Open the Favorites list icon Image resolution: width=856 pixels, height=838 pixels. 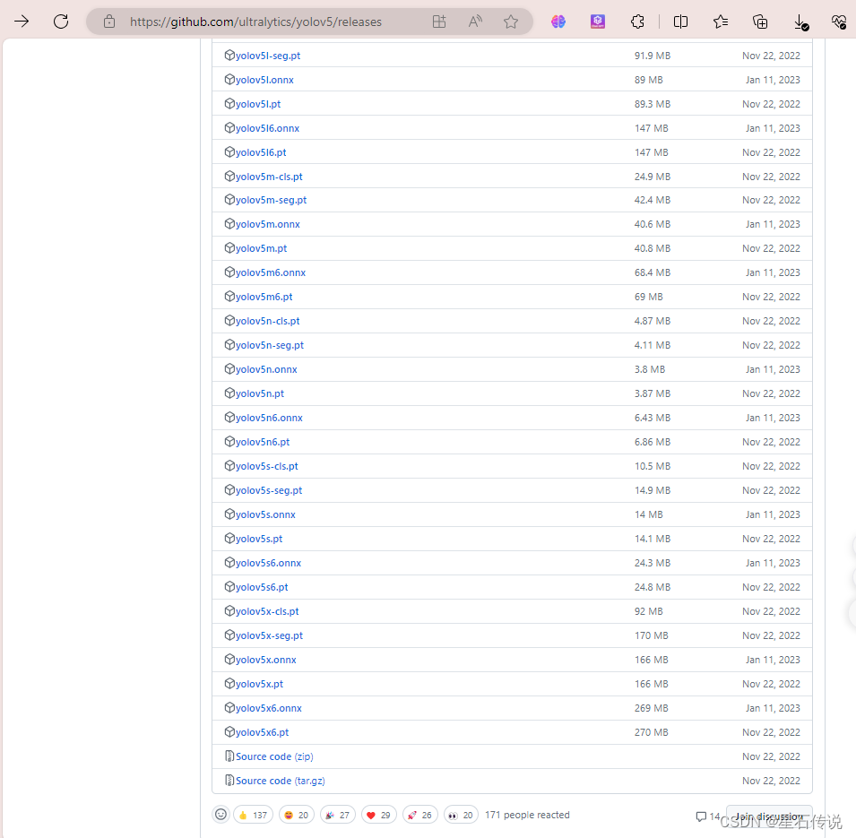[x=721, y=22]
